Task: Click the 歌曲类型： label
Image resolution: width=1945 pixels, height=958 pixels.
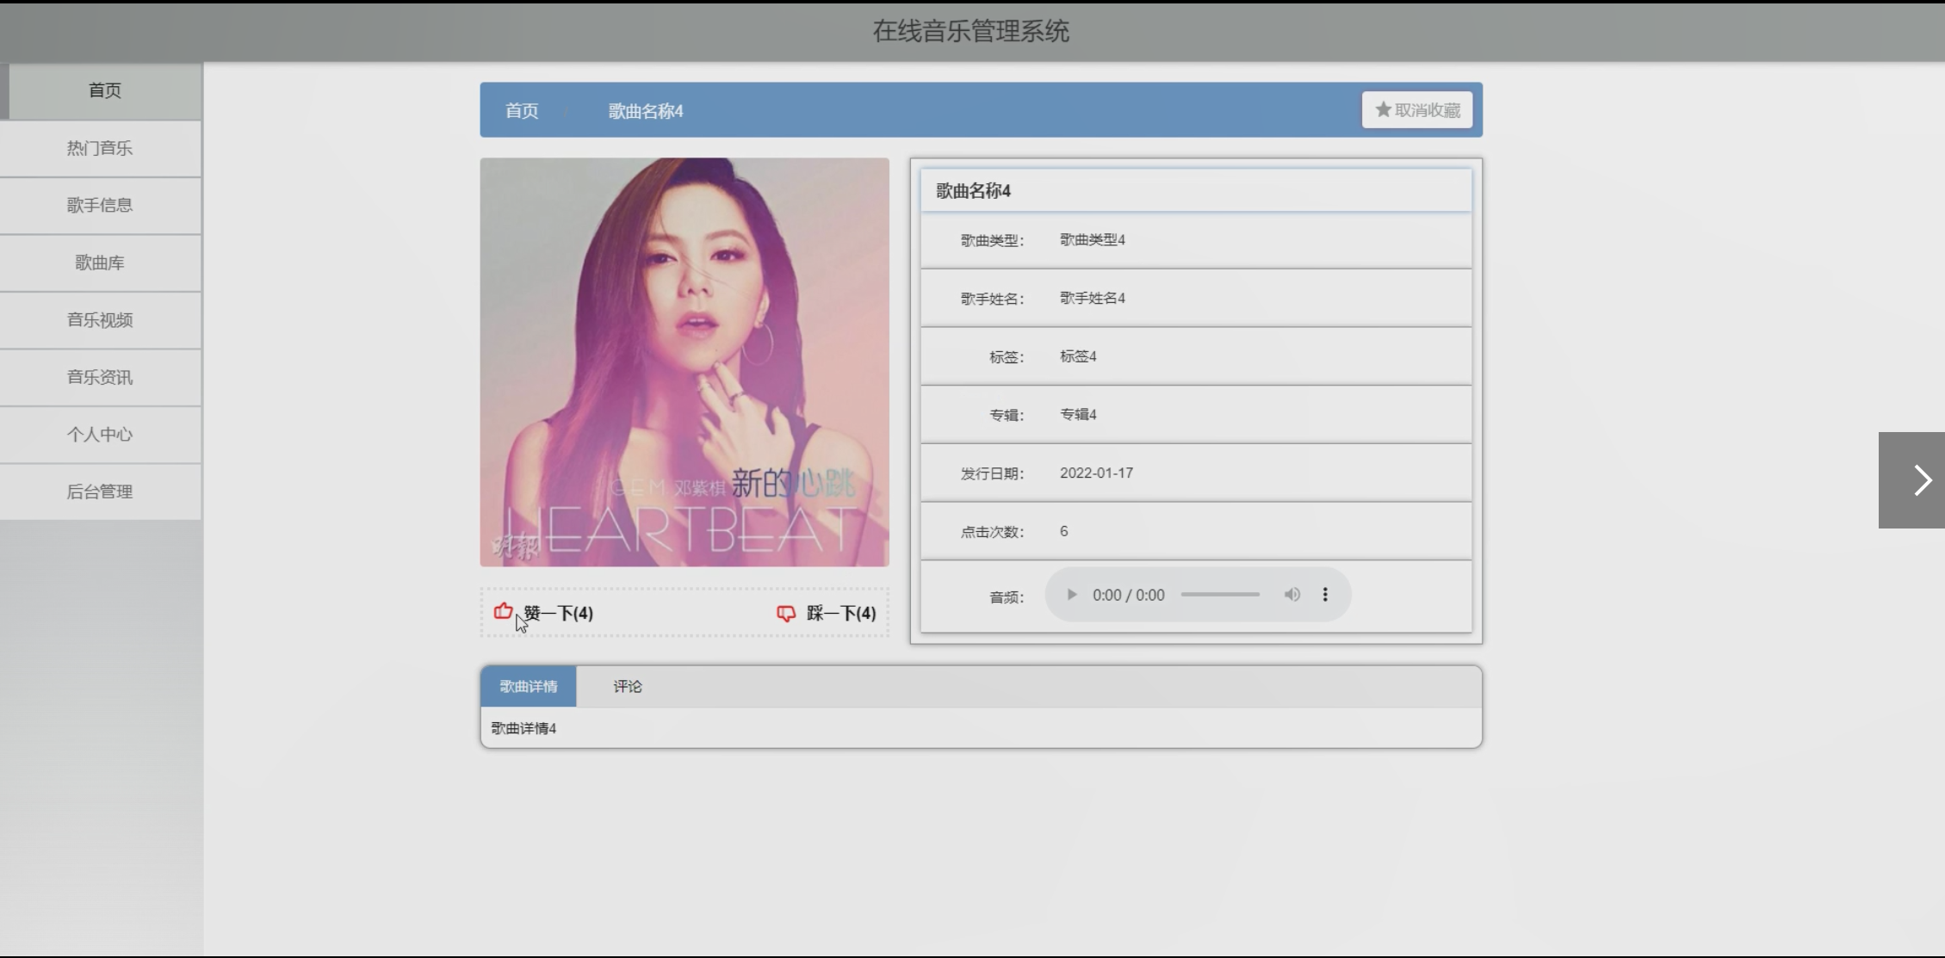Action: coord(992,240)
